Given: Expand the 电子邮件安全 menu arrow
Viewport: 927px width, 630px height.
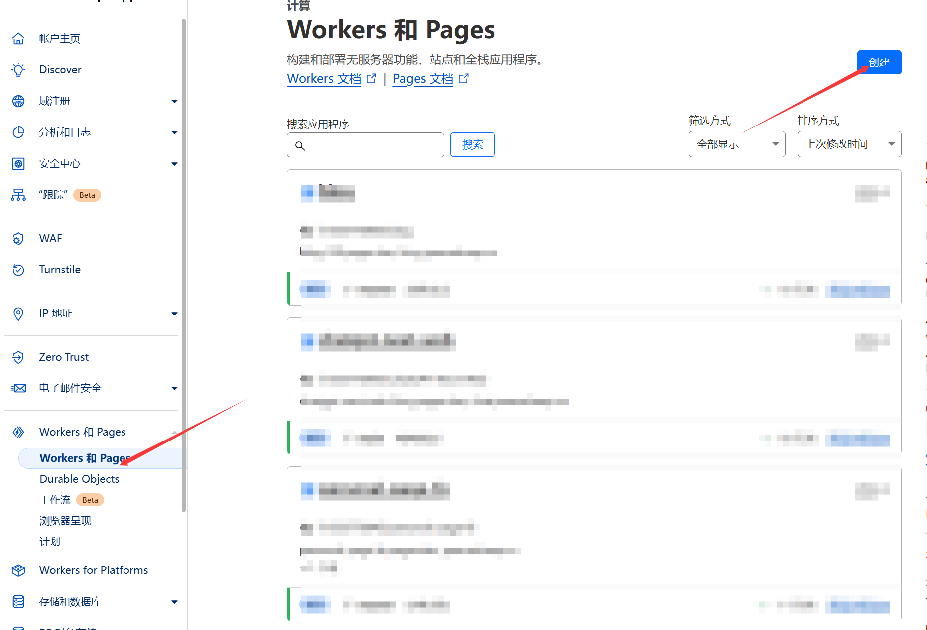Looking at the screenshot, I should coord(174,388).
